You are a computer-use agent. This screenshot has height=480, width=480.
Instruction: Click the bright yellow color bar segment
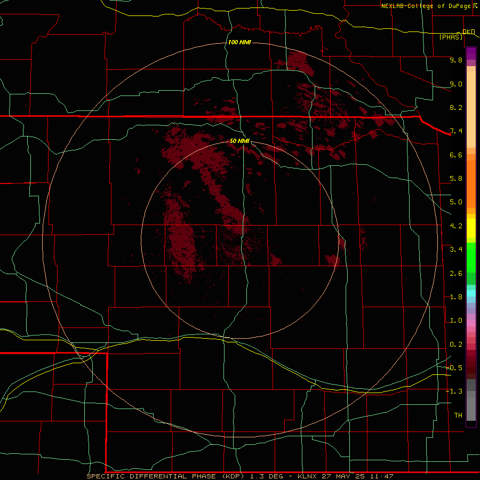point(471,228)
